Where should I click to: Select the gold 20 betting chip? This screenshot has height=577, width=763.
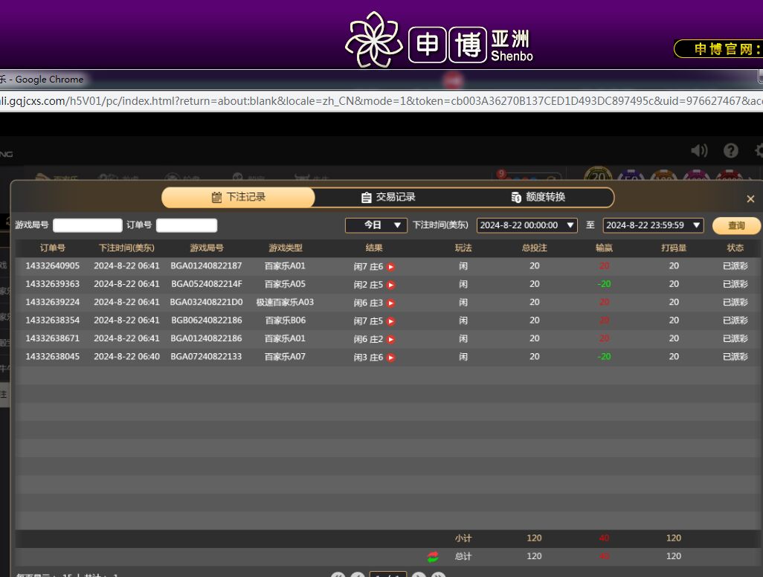coord(597,177)
